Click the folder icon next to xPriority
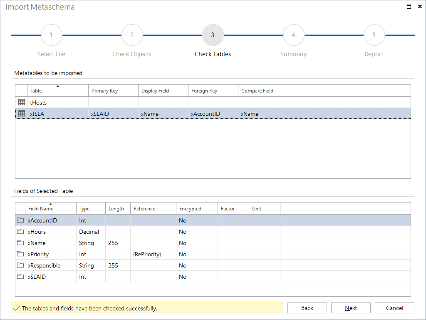Screen dimensions: 426x320 20,254
